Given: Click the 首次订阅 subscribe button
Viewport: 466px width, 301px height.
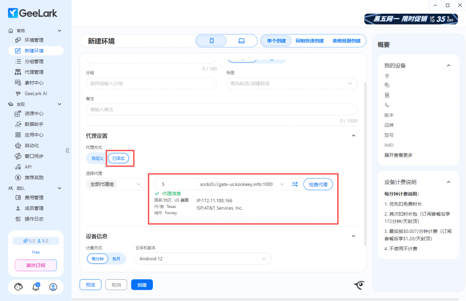Looking at the screenshot, I should (36, 265).
